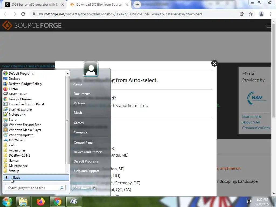The image size is (276, 207).
Task: Click the user account picture in Start menu
Action: (91, 69)
